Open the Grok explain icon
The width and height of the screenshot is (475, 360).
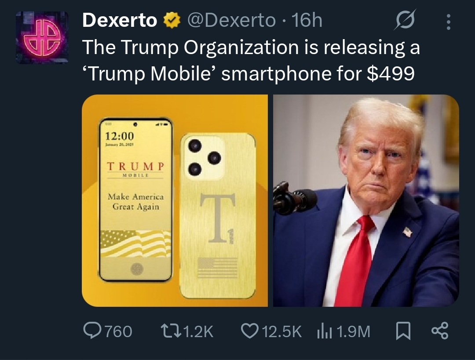tap(406, 20)
